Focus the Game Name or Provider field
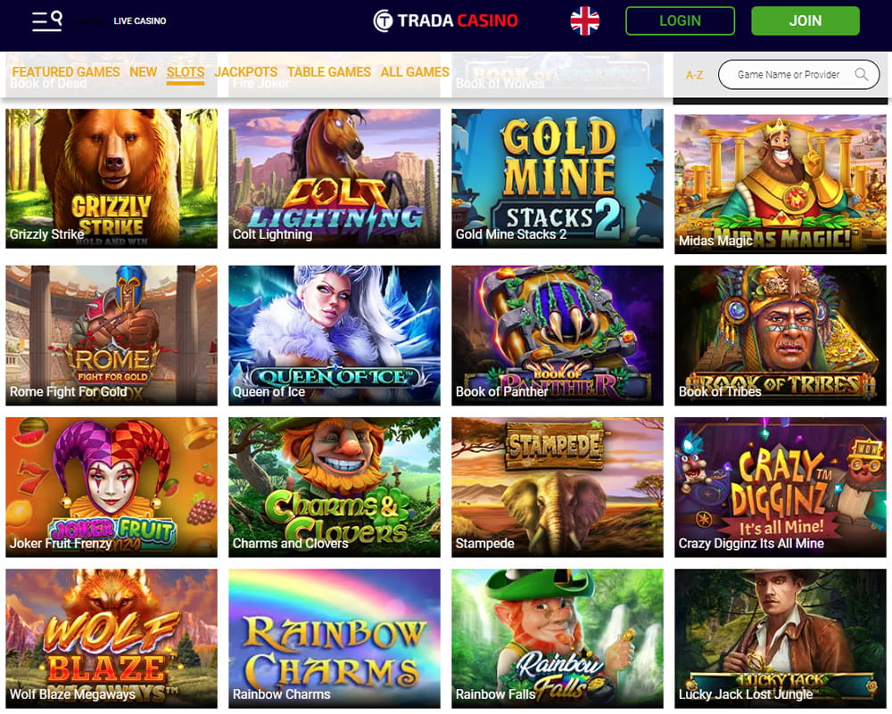Screen dimensions: 892x714 click(798, 75)
